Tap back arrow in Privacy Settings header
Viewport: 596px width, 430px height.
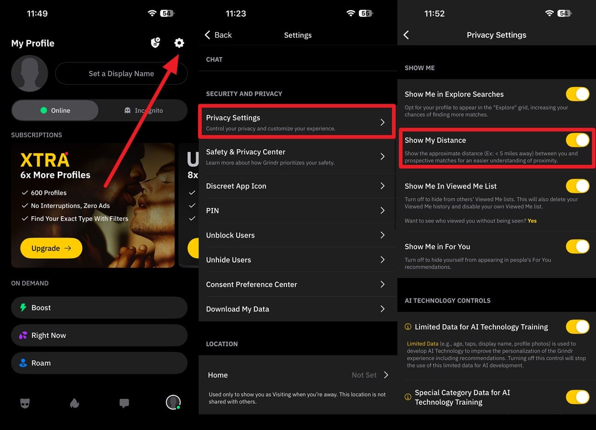click(406, 35)
